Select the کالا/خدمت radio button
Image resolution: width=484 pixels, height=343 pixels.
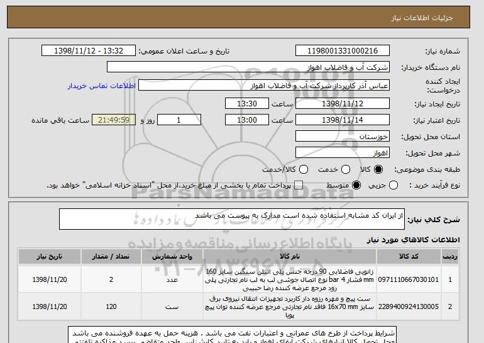tap(304, 169)
